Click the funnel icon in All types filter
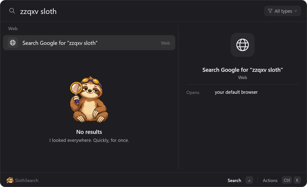The width and height of the screenshot is (307, 187). 270,11
